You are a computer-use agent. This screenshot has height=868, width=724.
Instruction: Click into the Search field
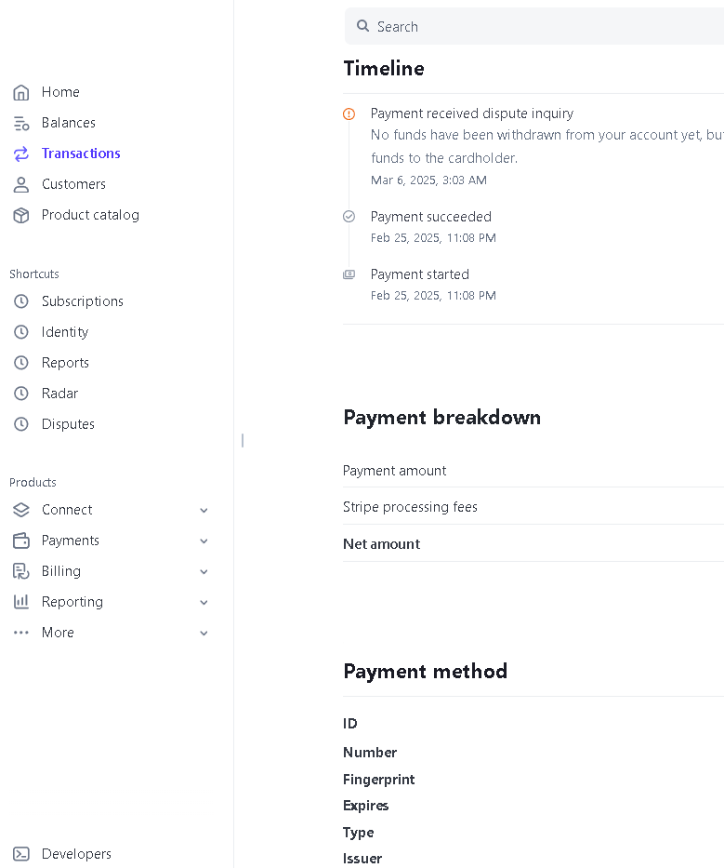(x=534, y=26)
